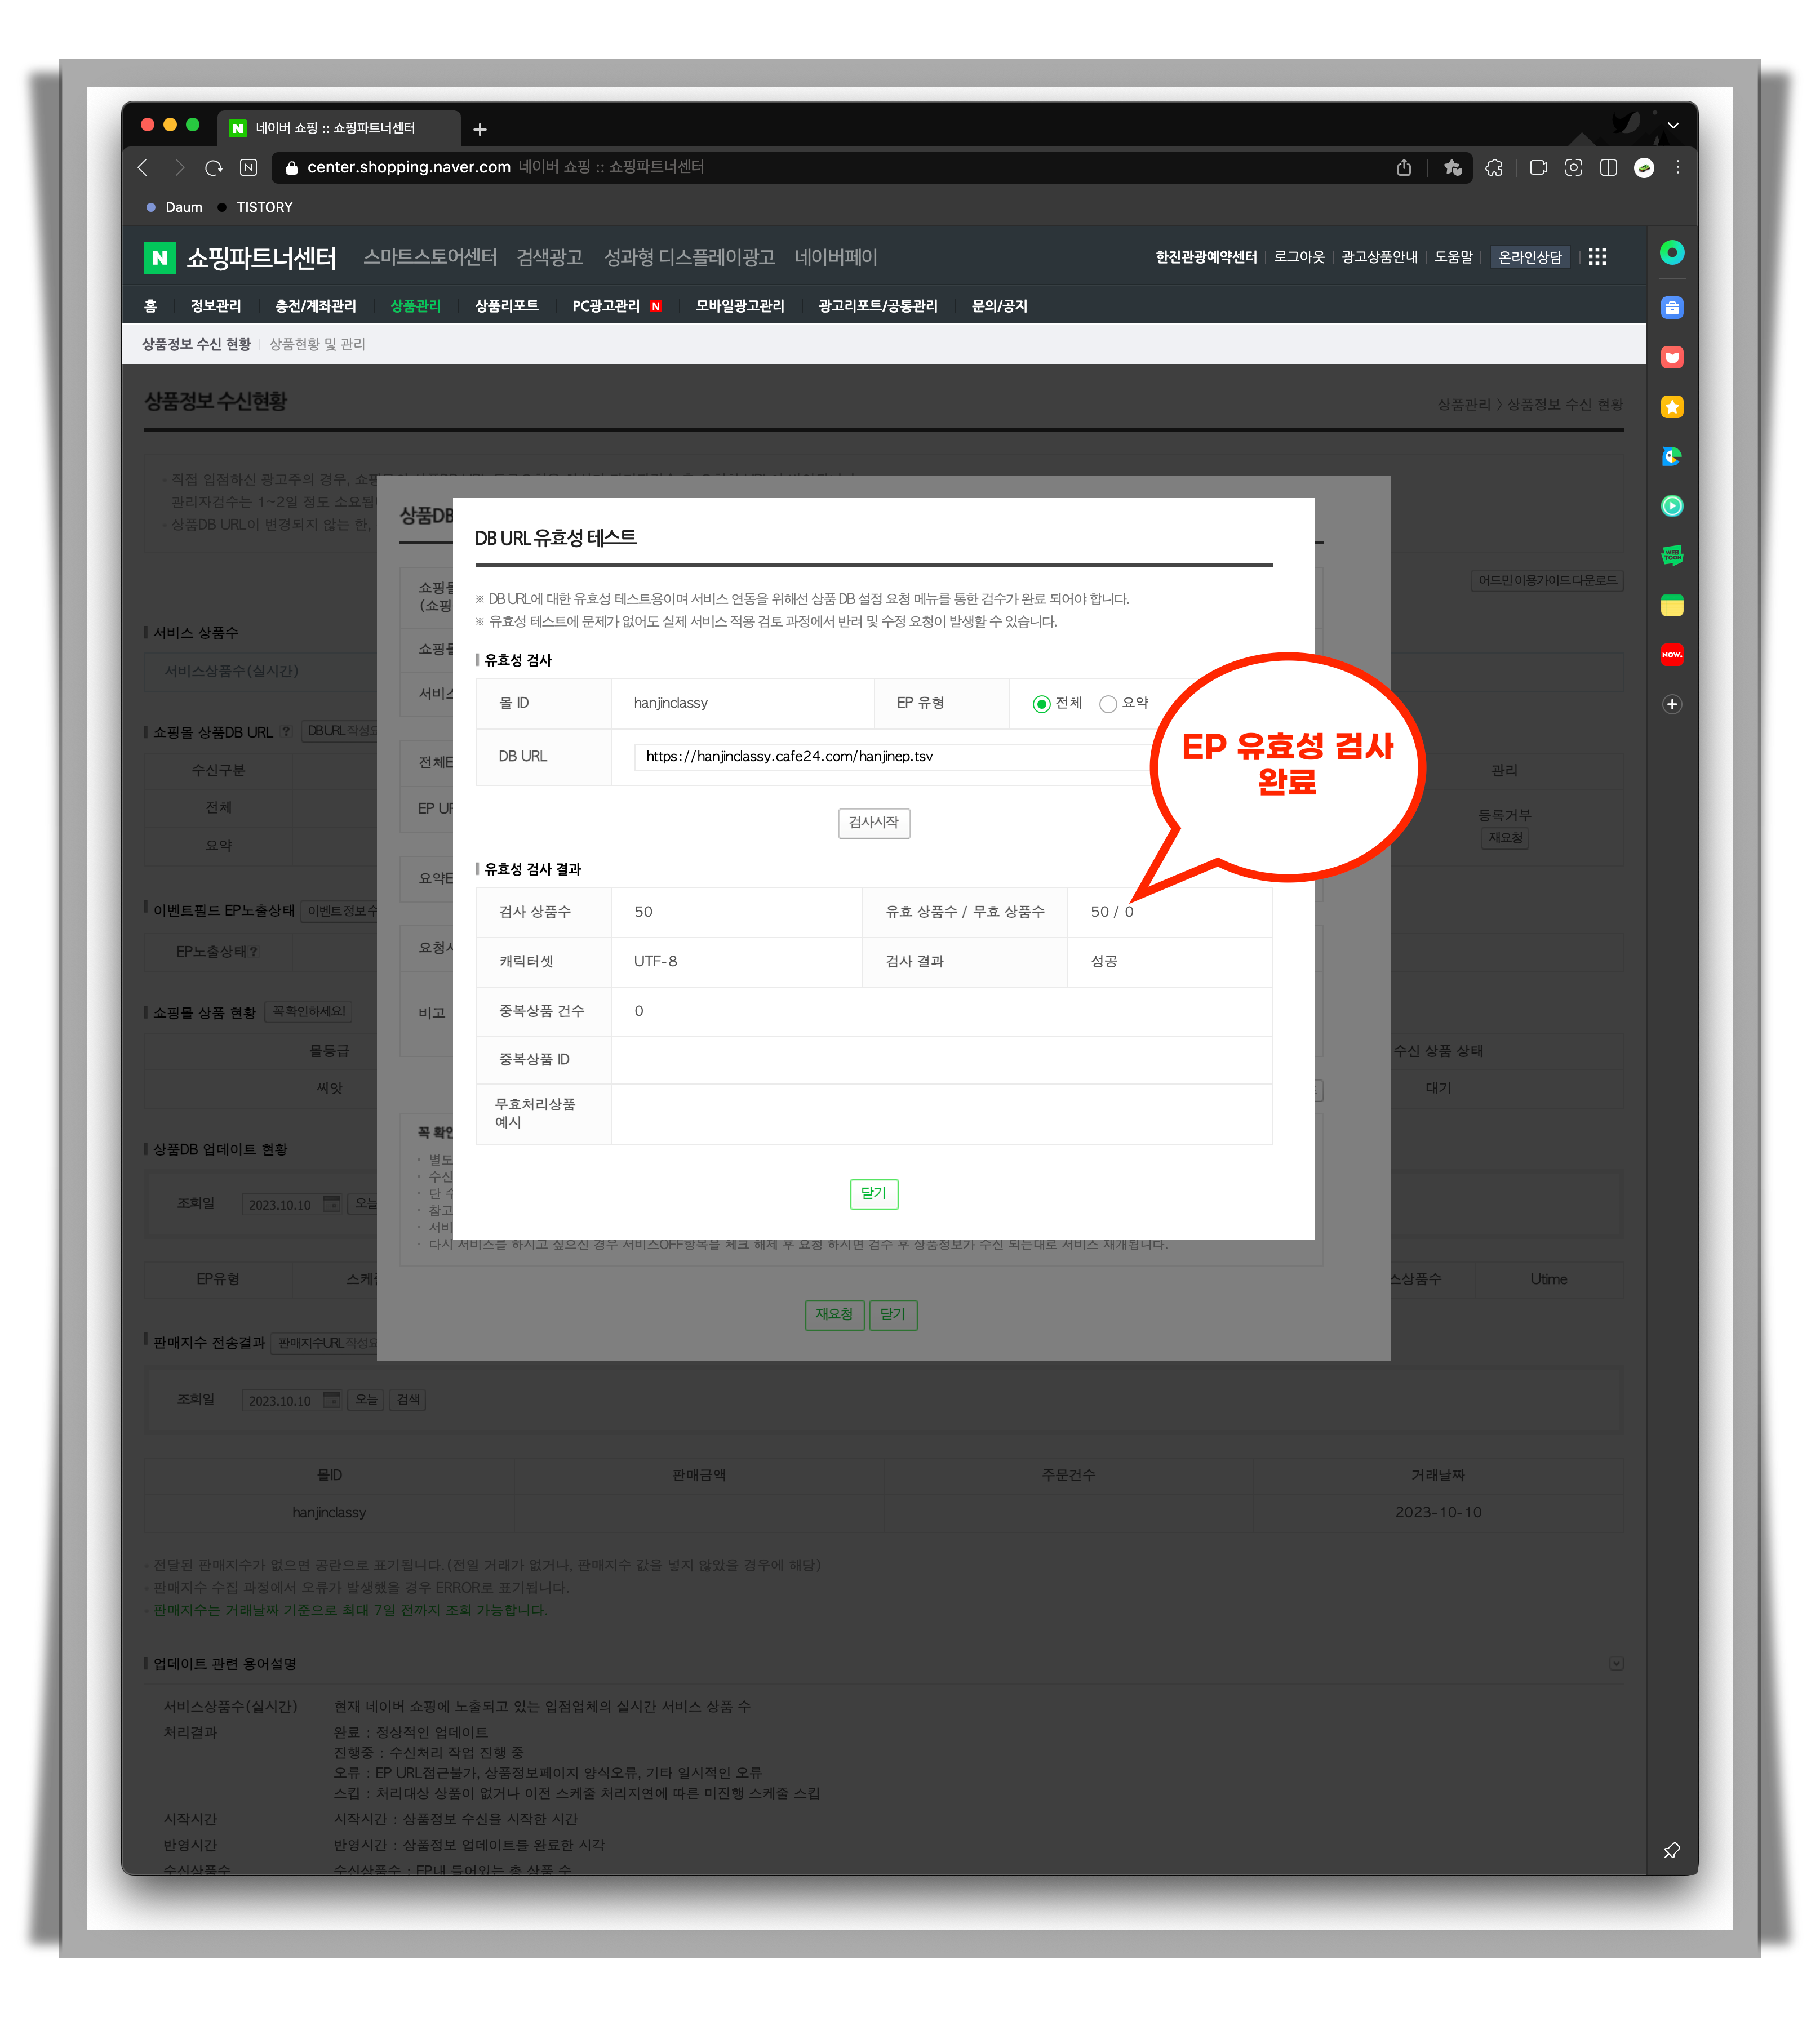Open the 스마트스토어센터 header link

[x=430, y=257]
